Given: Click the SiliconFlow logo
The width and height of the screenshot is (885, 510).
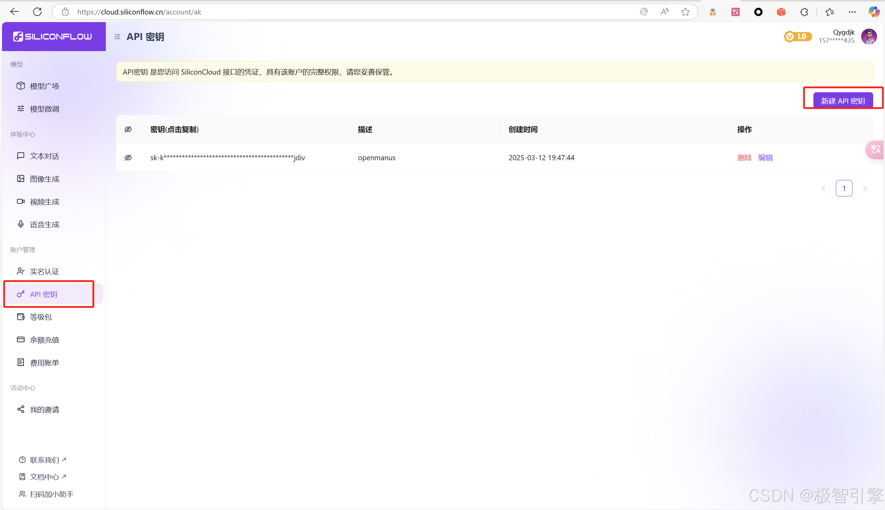Looking at the screenshot, I should [53, 37].
